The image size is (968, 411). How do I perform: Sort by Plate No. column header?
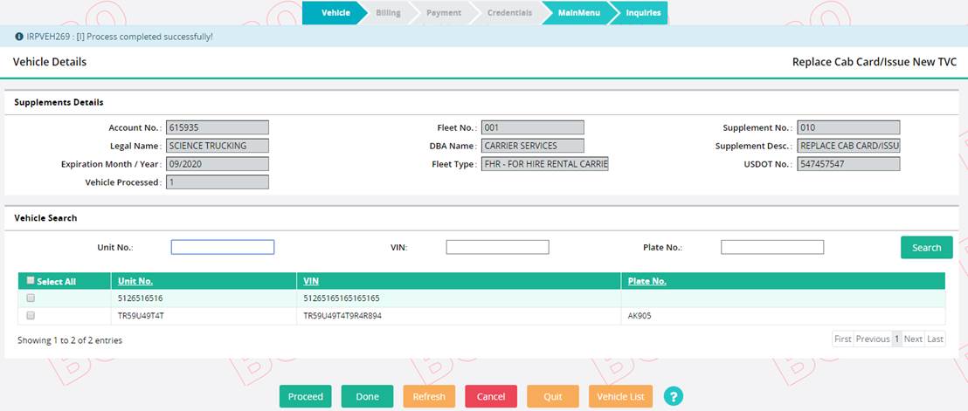point(647,281)
